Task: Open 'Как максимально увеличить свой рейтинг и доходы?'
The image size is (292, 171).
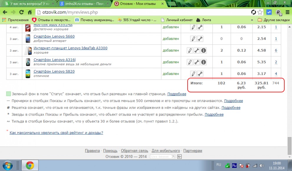Action: click(x=56, y=133)
